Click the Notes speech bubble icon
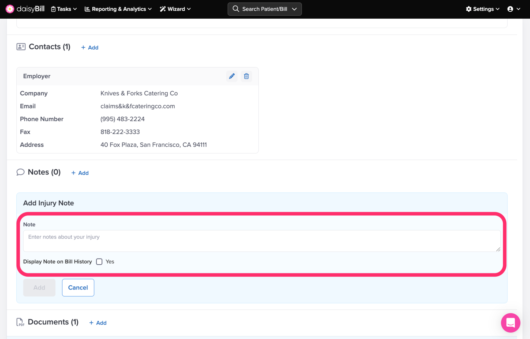 tap(20, 172)
